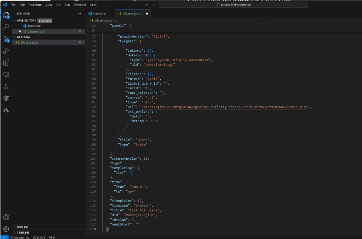This screenshot has height=239, width=362.
Task: Click the breadcrumb ellipsis after allusers.json
Action: click(x=117, y=21)
